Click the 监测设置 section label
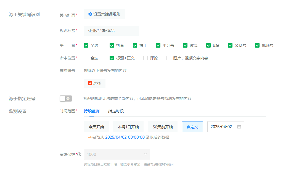 [x=18, y=112]
